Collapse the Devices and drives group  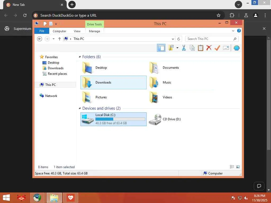(x=80, y=108)
